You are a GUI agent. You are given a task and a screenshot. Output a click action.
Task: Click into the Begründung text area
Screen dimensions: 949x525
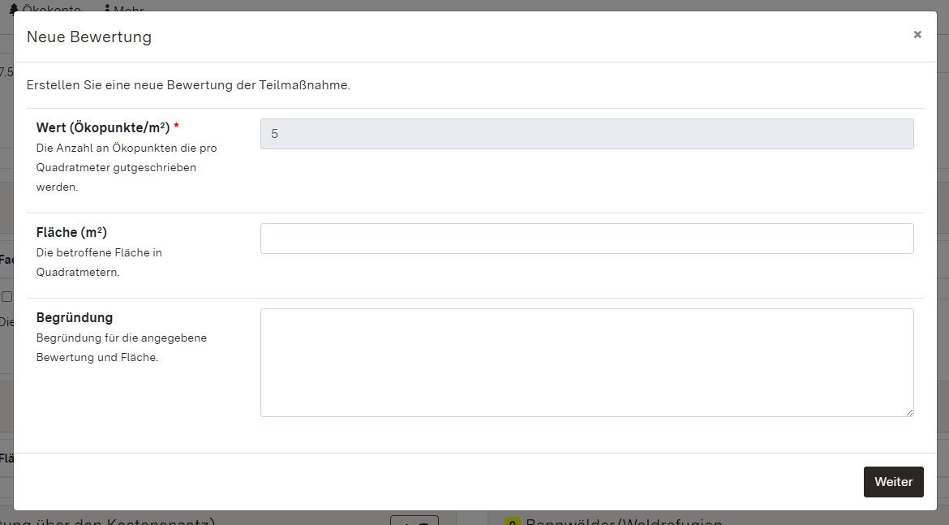tap(586, 362)
